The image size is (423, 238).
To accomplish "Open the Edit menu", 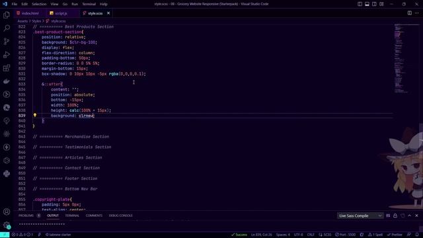I will (24, 4).
